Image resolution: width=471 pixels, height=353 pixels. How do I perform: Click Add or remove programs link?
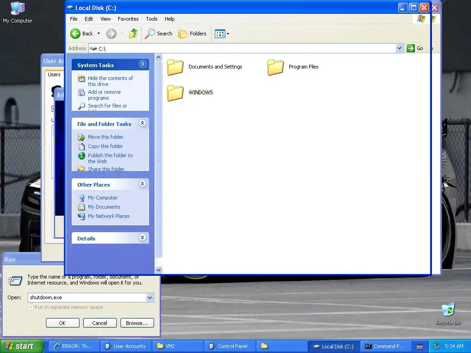point(104,95)
